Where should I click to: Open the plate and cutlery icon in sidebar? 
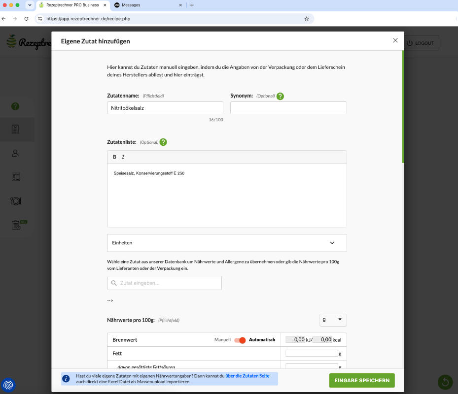pos(16,201)
